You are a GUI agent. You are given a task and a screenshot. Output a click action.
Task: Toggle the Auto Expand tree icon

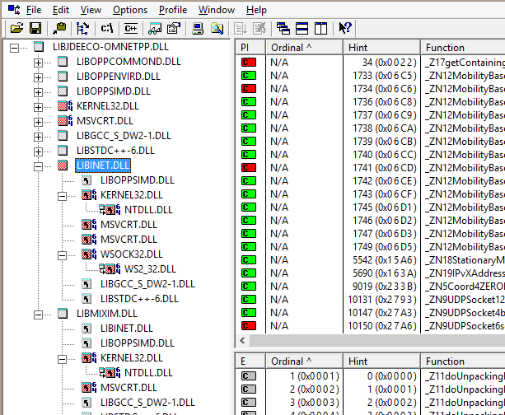coord(82,28)
